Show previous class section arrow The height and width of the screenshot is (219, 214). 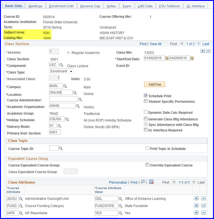pos(181,43)
